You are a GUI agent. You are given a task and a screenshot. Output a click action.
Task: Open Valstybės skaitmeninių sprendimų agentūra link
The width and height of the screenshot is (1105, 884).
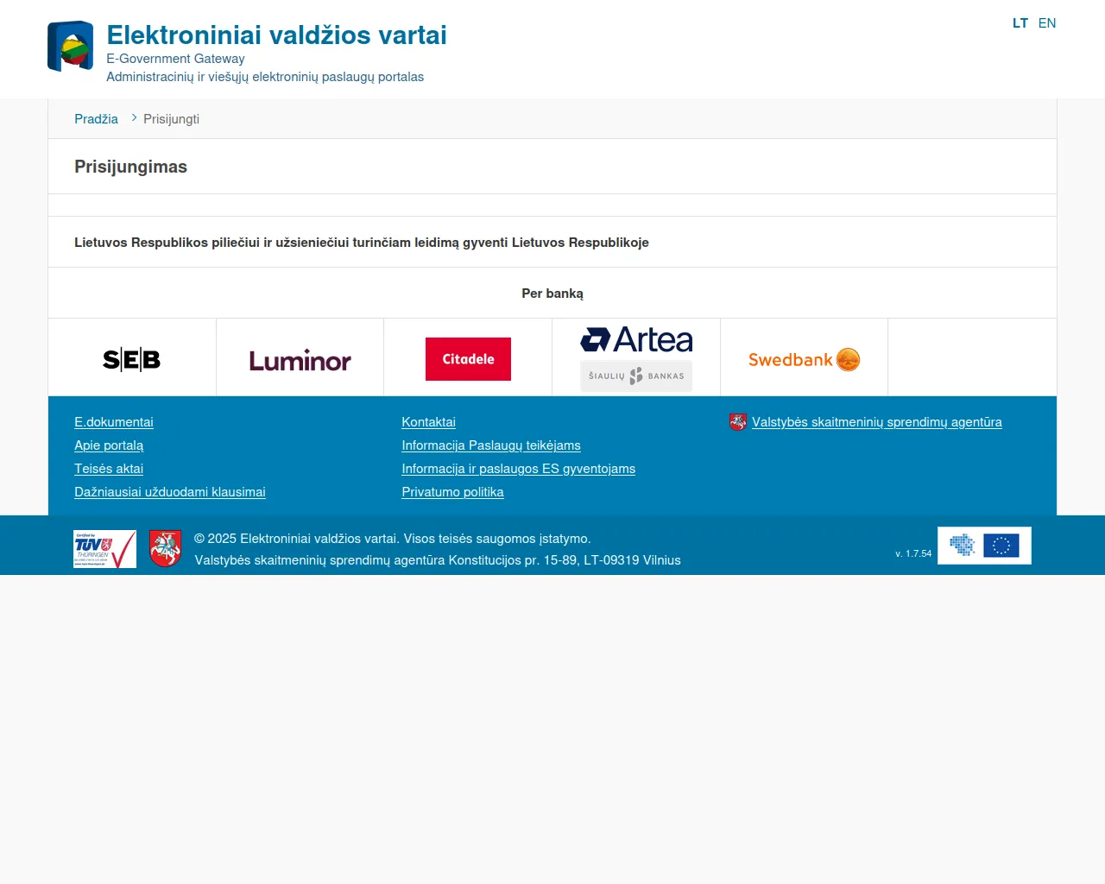(877, 422)
